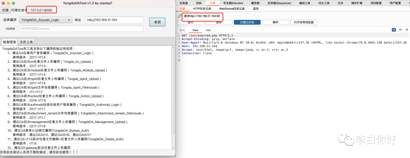Click the 地址 address field with http://192.168.31.164
Image resolution: width=410 pixels, height=158 pixels.
coord(114,20)
